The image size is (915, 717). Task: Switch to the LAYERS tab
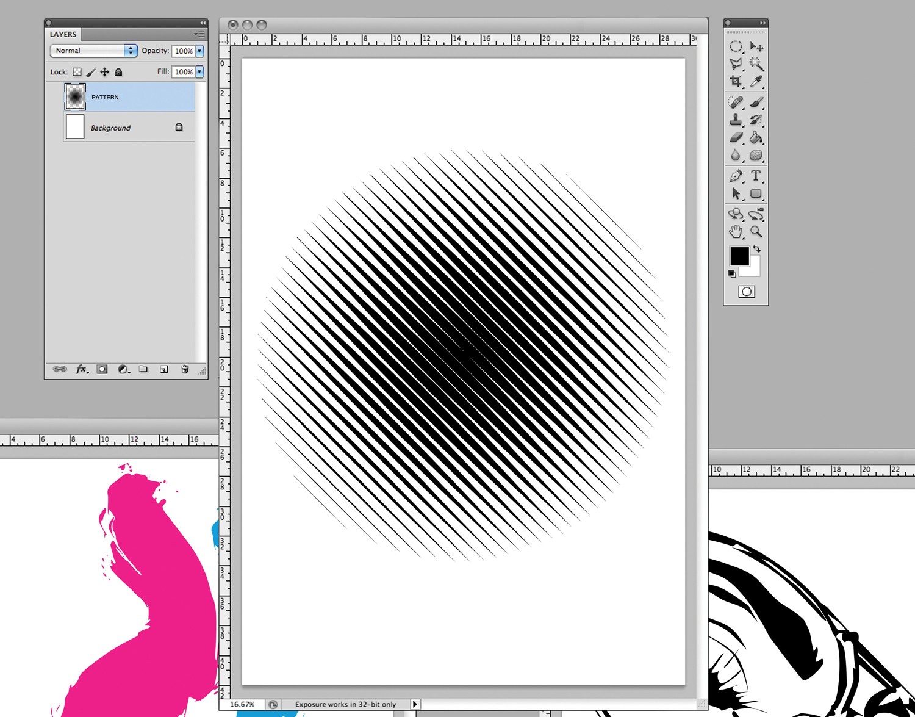(x=63, y=34)
